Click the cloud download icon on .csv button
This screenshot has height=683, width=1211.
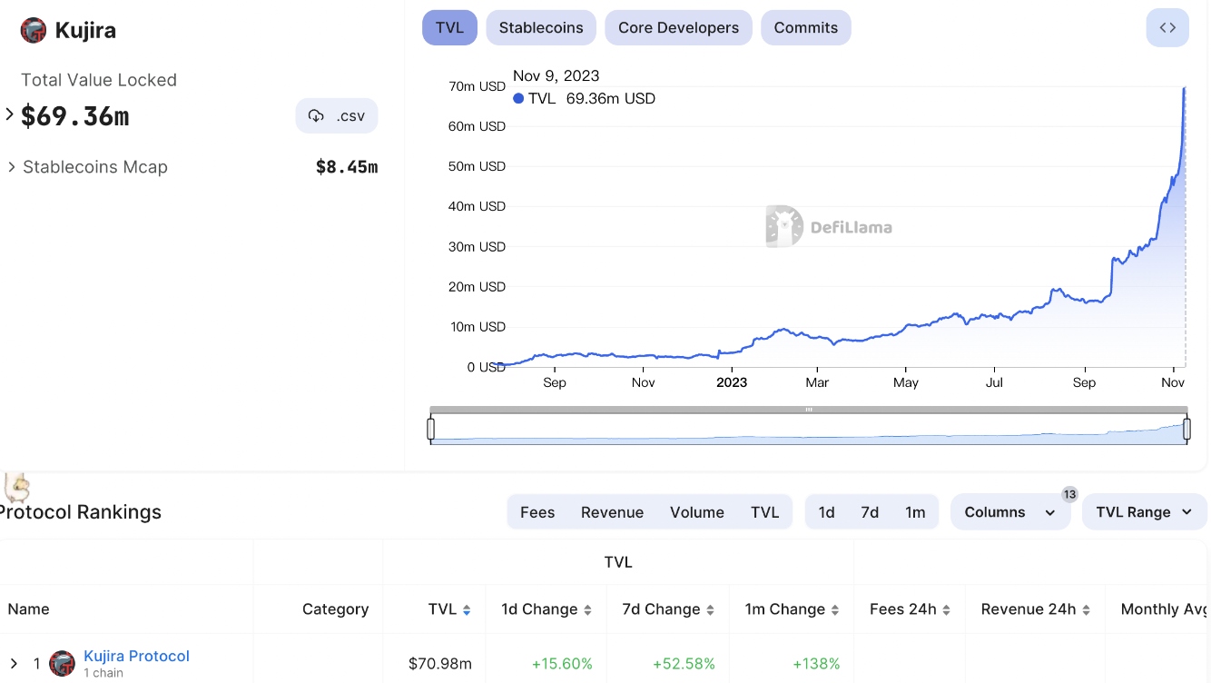point(316,115)
